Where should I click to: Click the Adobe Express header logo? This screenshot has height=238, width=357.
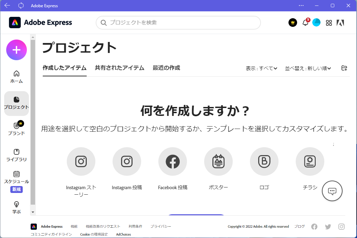tap(40, 22)
